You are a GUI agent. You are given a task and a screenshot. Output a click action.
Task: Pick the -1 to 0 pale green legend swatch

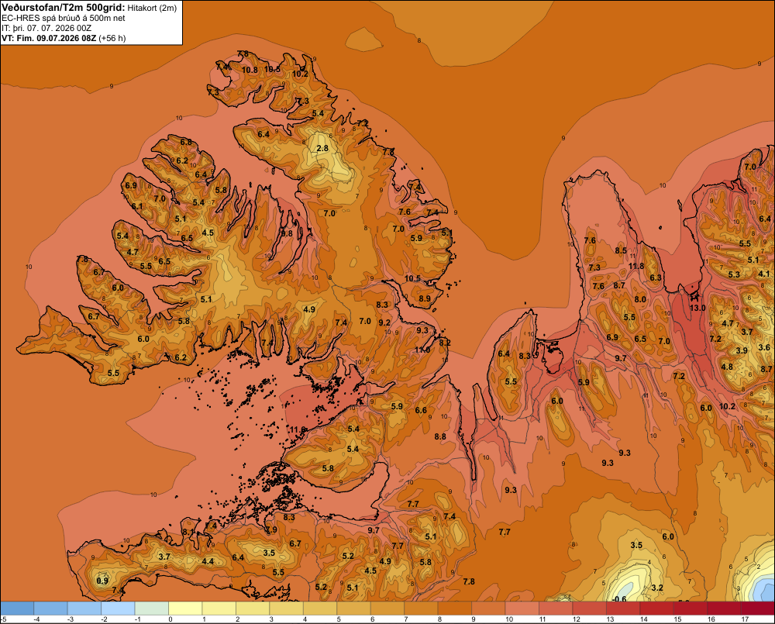152,608
